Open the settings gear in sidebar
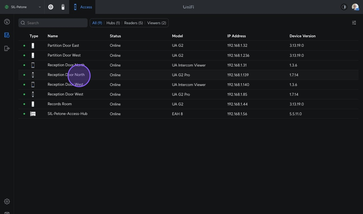This screenshot has width=363, height=214. point(7,201)
